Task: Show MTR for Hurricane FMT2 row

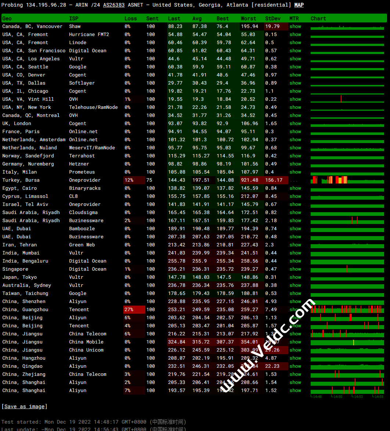Action: coord(295,34)
